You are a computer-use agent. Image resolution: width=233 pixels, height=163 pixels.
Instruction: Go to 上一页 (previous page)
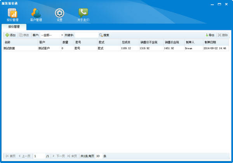pos(24,156)
